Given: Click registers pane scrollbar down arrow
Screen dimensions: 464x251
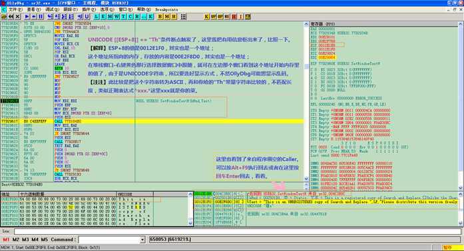Looking at the screenshot, I should coord(461,188).
